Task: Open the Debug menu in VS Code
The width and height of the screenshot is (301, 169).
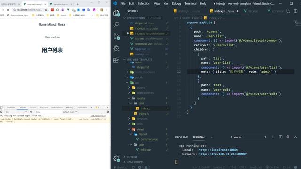Action: pos(176,3)
